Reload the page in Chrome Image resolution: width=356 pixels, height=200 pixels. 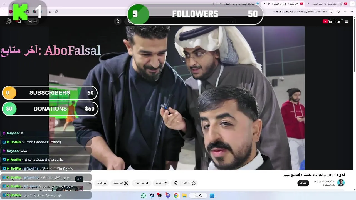pyautogui.click(x=338, y=12)
